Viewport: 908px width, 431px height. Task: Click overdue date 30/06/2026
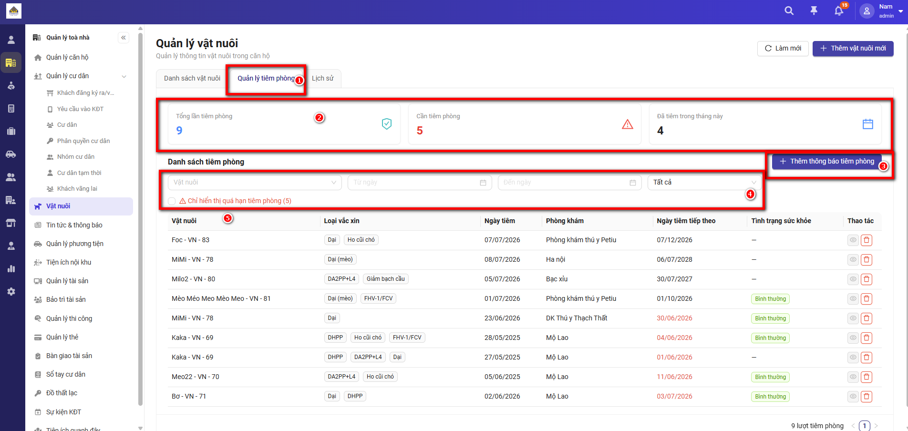674,318
